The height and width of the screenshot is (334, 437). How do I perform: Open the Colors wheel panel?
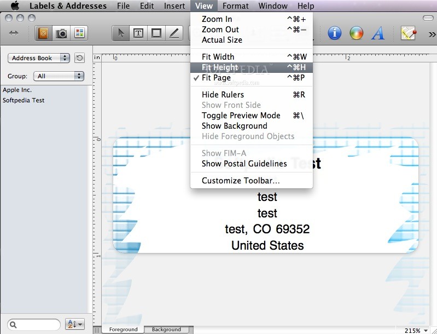pos(356,33)
